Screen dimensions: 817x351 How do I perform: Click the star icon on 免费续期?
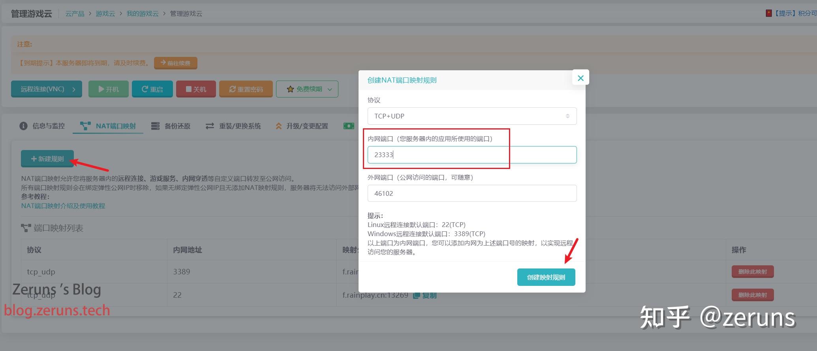coord(290,89)
